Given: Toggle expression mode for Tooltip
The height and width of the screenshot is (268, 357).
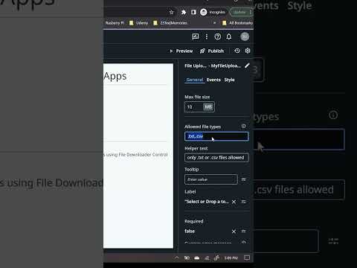Looking at the screenshot, I should pyautogui.click(x=244, y=179).
